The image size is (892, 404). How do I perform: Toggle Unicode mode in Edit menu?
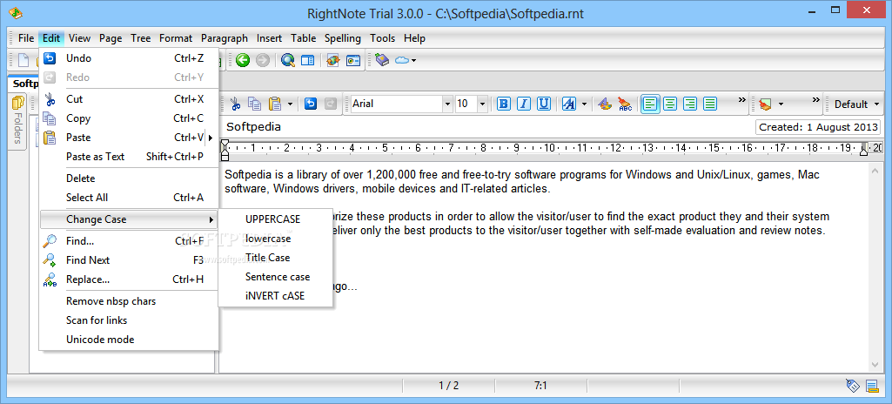100,340
